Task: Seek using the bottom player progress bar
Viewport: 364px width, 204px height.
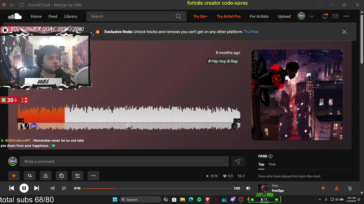Action: click(157, 188)
